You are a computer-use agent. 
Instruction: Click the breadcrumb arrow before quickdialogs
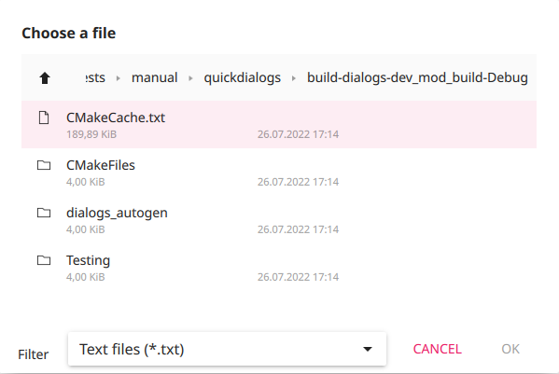pyautogui.click(x=190, y=78)
